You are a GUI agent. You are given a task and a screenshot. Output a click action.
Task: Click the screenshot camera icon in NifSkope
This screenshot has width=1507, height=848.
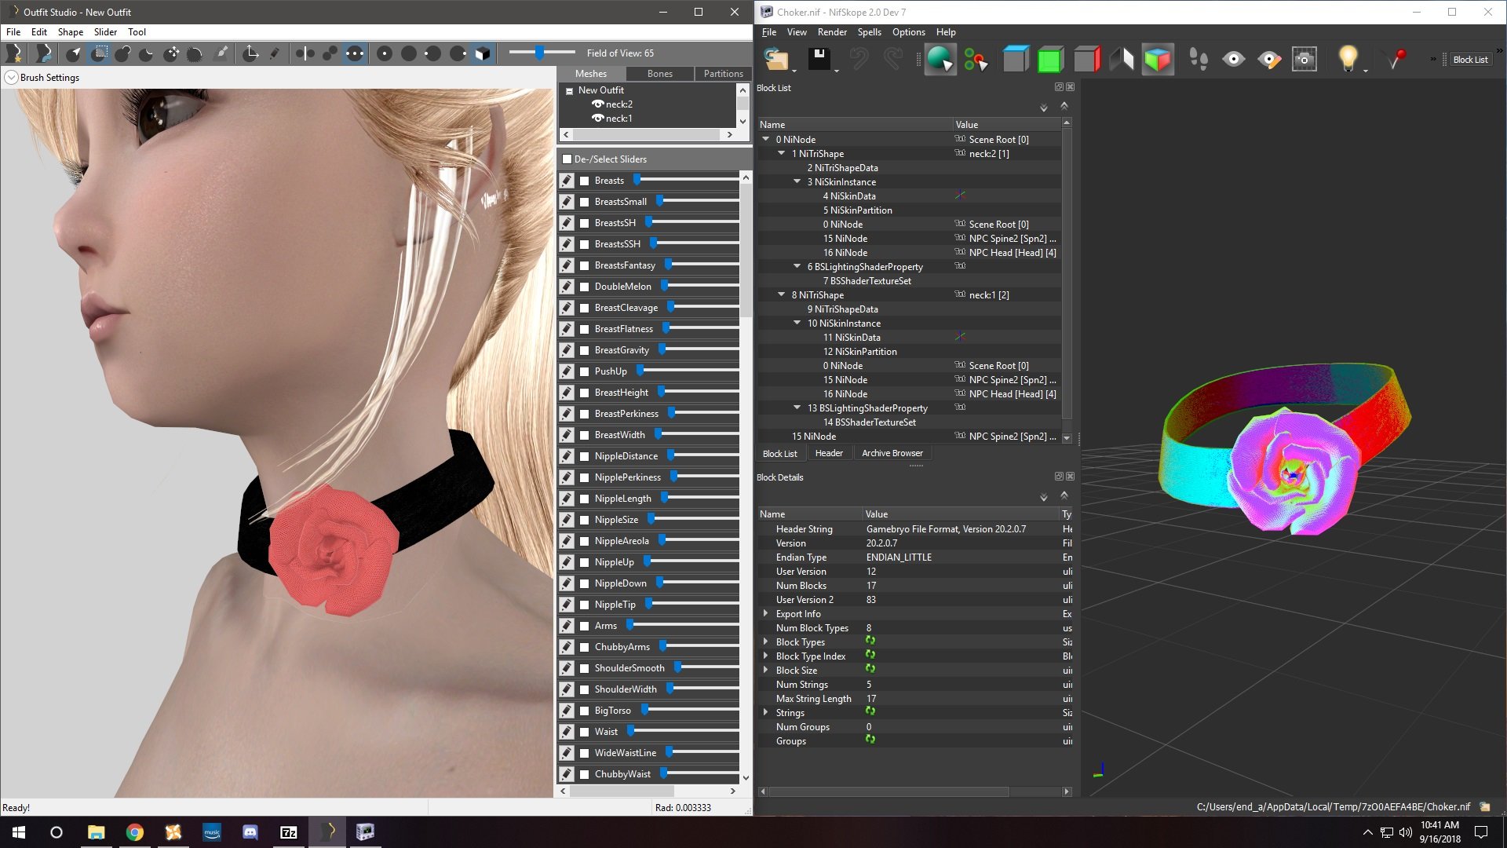[1304, 60]
